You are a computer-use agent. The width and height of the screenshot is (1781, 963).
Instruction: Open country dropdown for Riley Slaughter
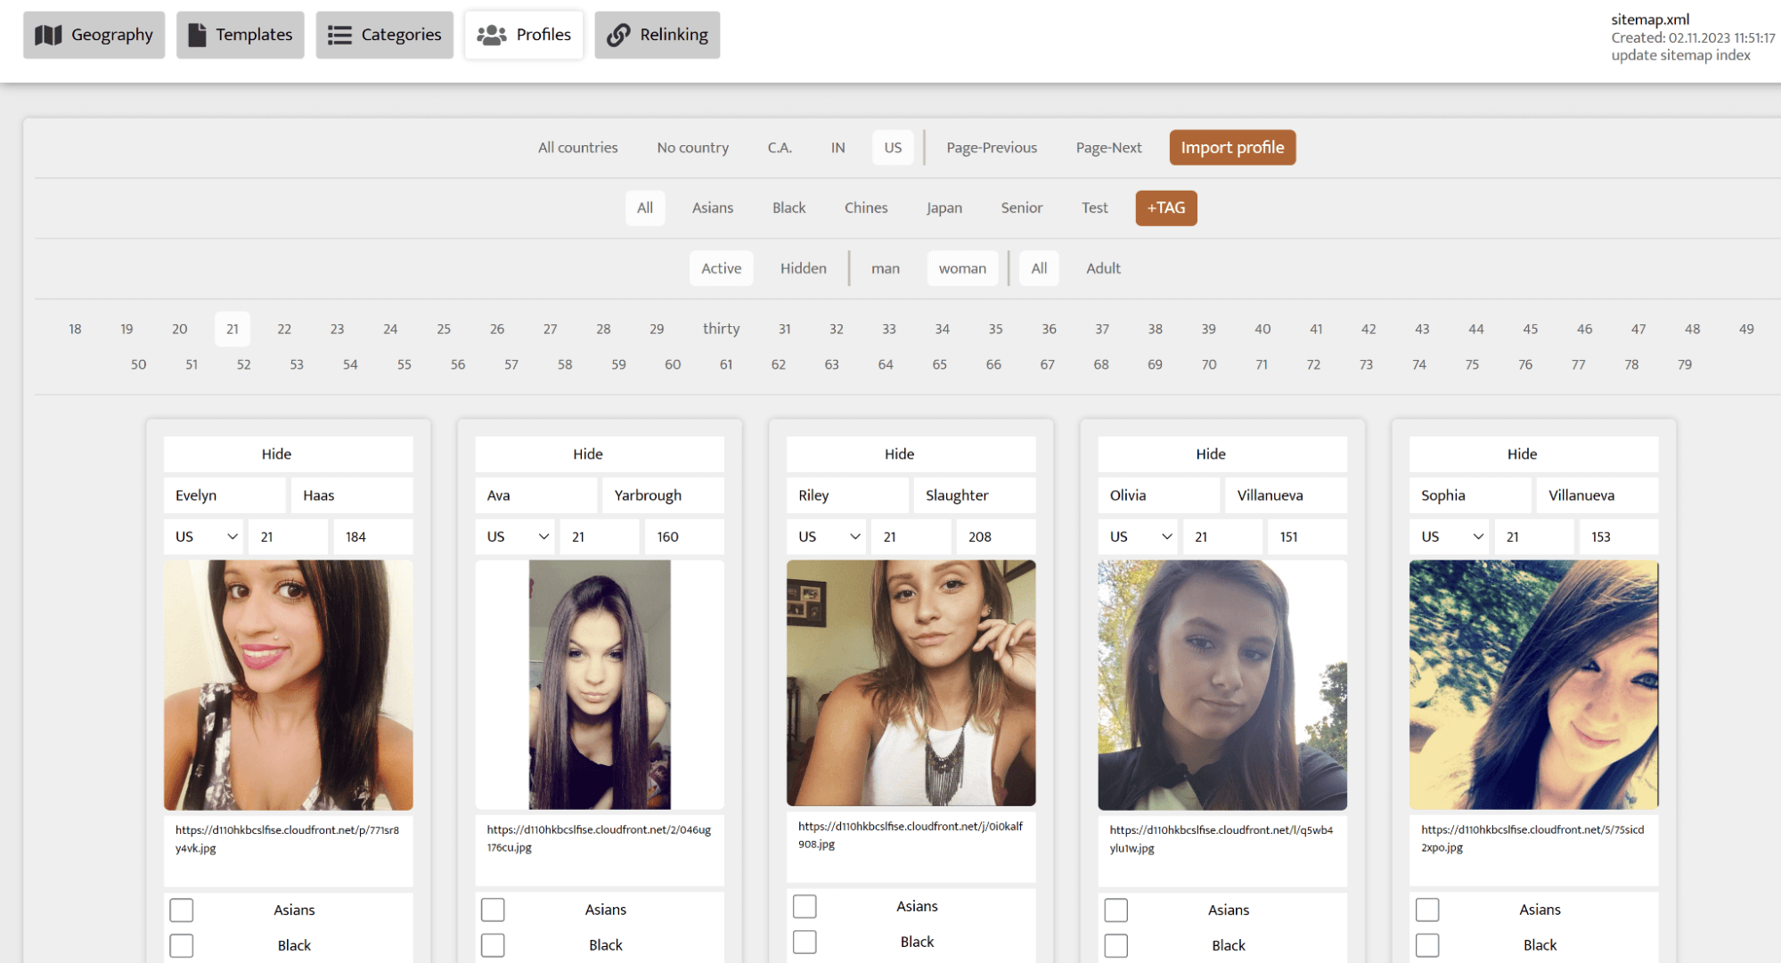pyautogui.click(x=829, y=537)
